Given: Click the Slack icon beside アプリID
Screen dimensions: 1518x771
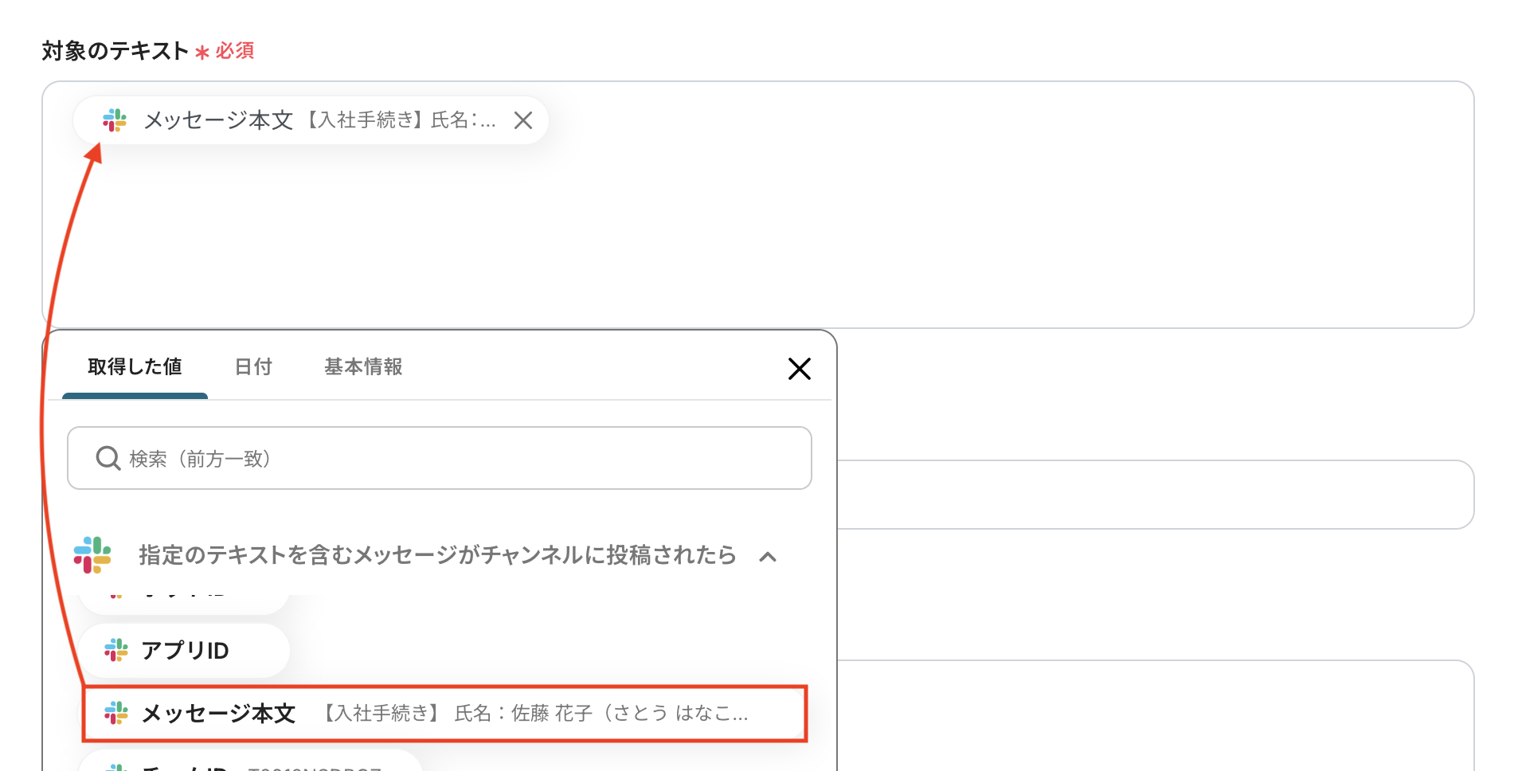Looking at the screenshot, I should point(117,650).
